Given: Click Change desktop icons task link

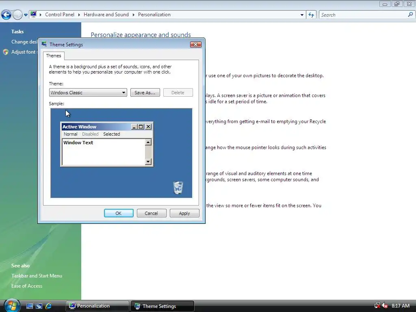Looking at the screenshot, I should 24,42.
